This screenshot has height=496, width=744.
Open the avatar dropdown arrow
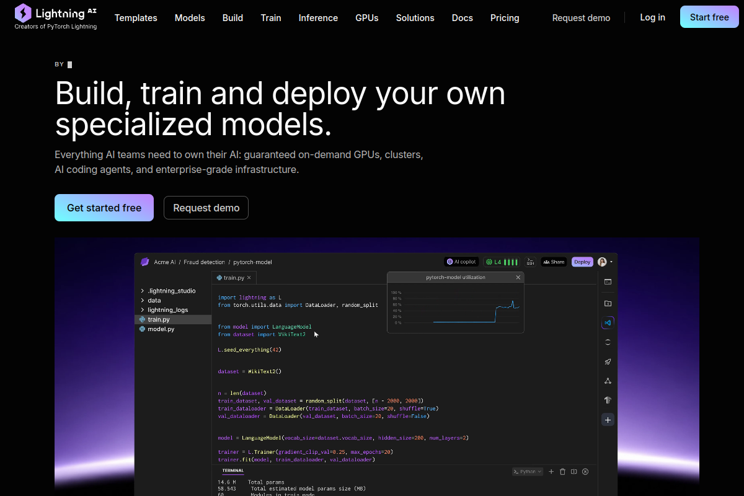(x=611, y=262)
